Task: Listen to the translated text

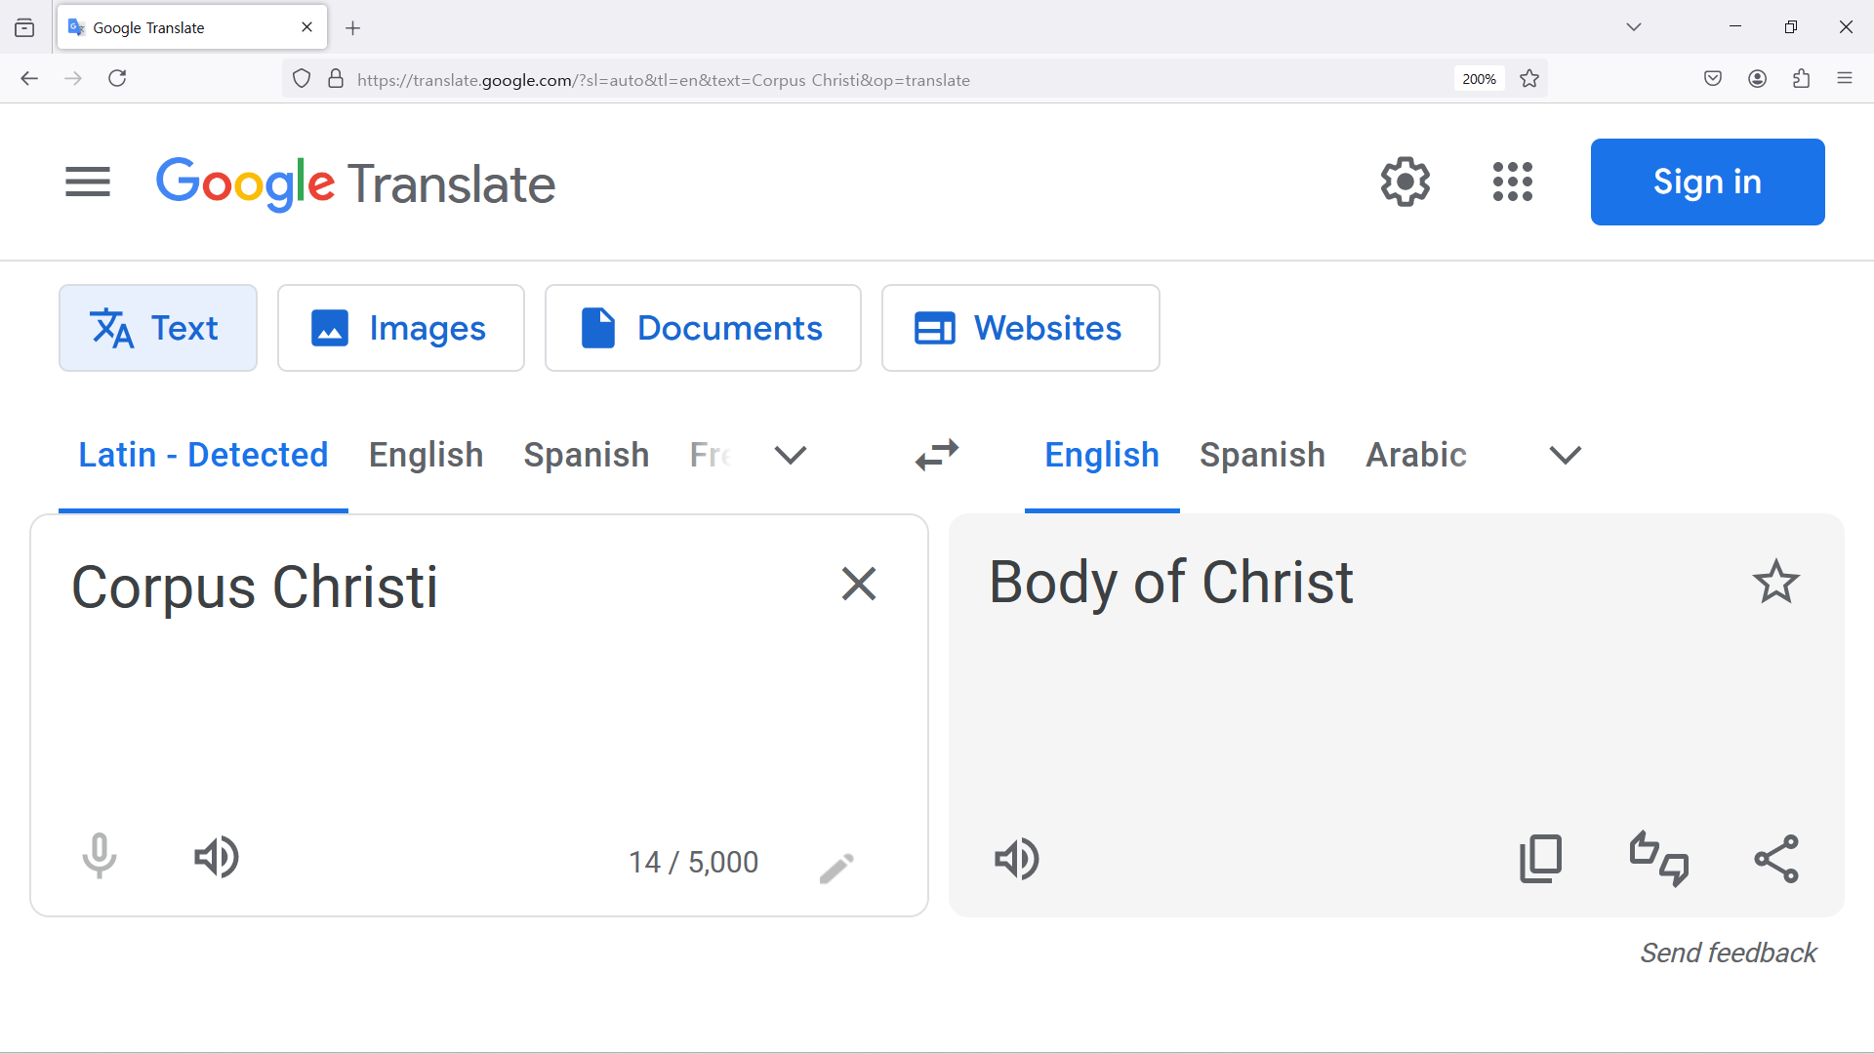Action: 1017,859
